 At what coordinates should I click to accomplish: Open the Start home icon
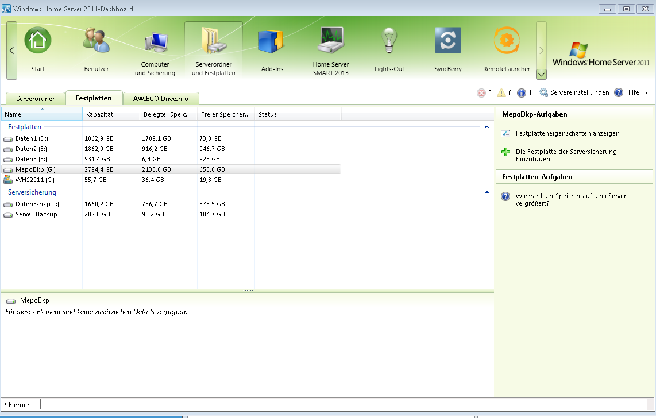coord(38,41)
